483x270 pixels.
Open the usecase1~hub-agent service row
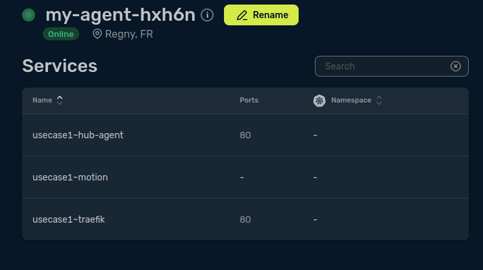coord(245,135)
